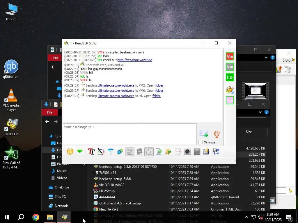Click help icon in rear File Explorer

272,57
